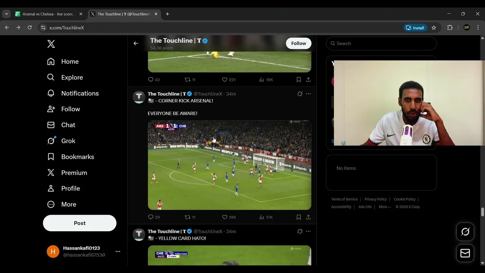Viewport: 485px width, 273px height.
Task: Click the X logo in the sidebar
Action: [51, 44]
